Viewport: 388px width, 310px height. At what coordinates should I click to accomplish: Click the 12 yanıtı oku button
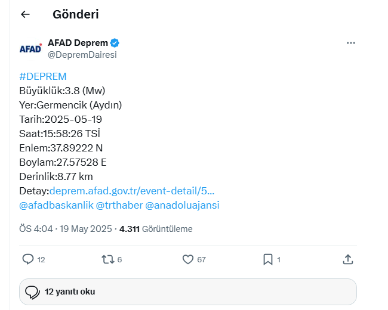[188, 292]
